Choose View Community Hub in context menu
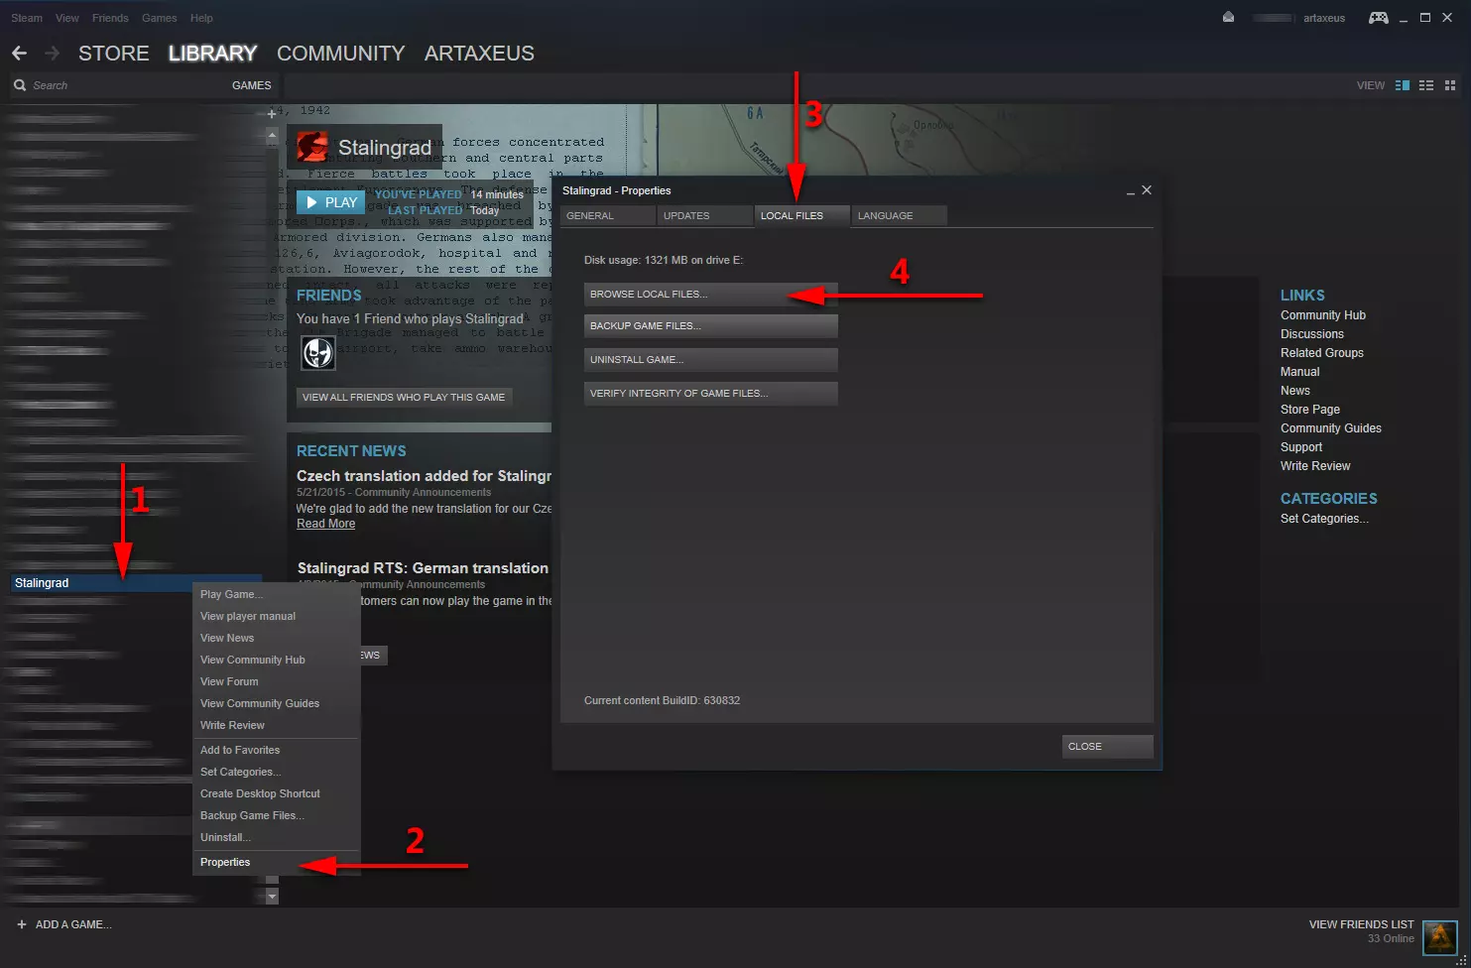1471x968 pixels. pos(276,660)
